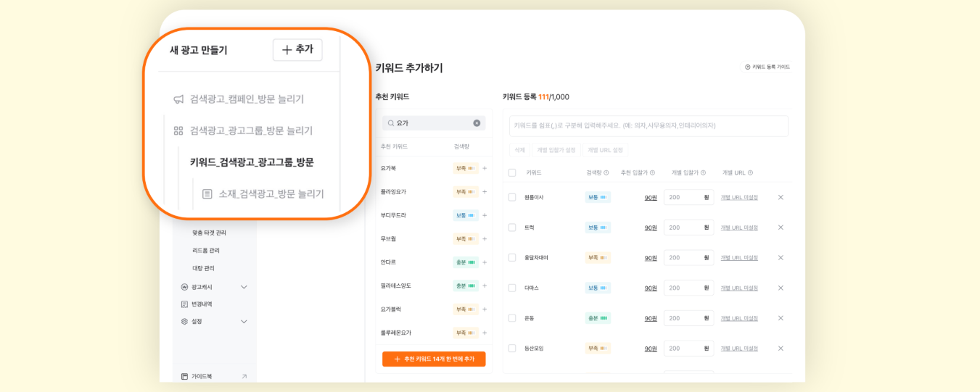
Task: Open 검색광고_광고그룹_방문 늘리기 tree item
Action: [x=250, y=131]
